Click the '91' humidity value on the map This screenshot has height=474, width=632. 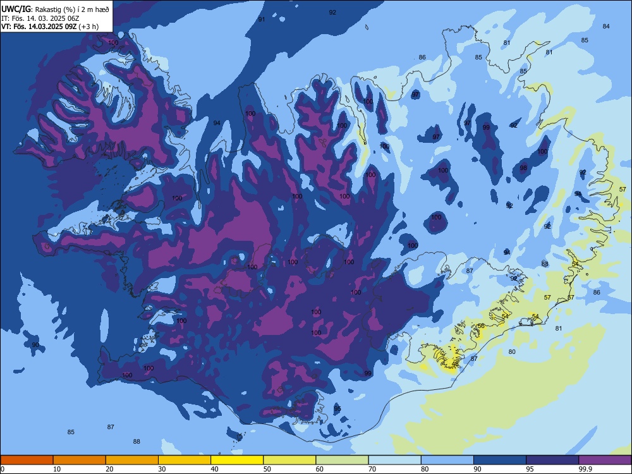[x=262, y=20]
